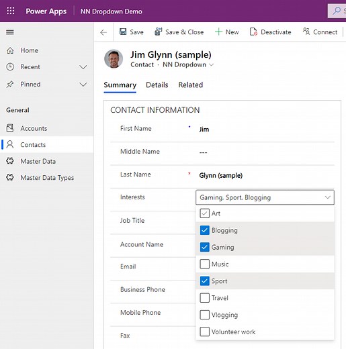Open NN Dropdown form selector chevron
The width and height of the screenshot is (346, 349).
coord(211,65)
